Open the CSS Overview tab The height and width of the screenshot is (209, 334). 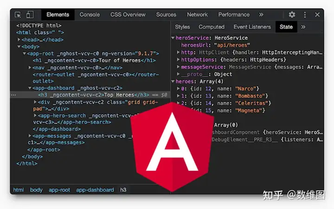point(128,15)
